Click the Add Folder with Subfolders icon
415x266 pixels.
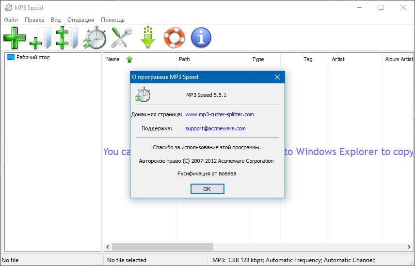[x=67, y=38]
